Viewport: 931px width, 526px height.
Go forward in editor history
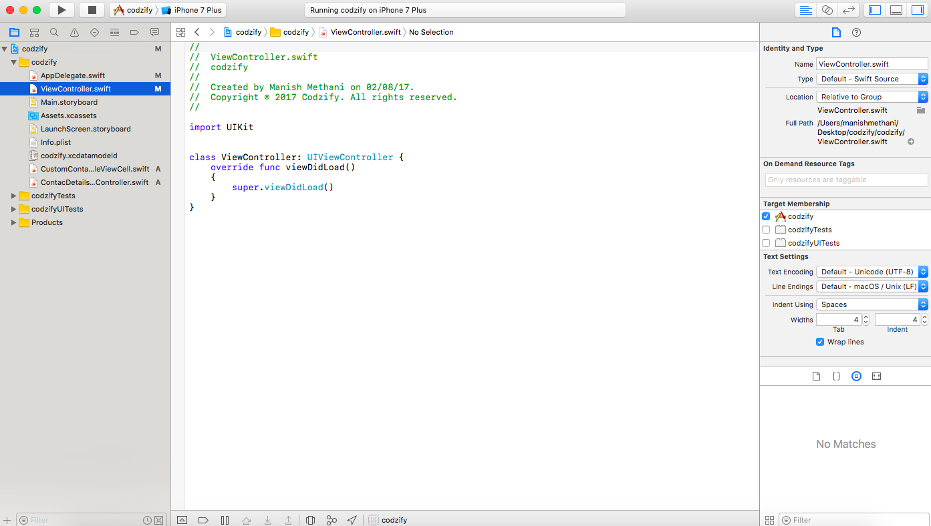click(212, 32)
